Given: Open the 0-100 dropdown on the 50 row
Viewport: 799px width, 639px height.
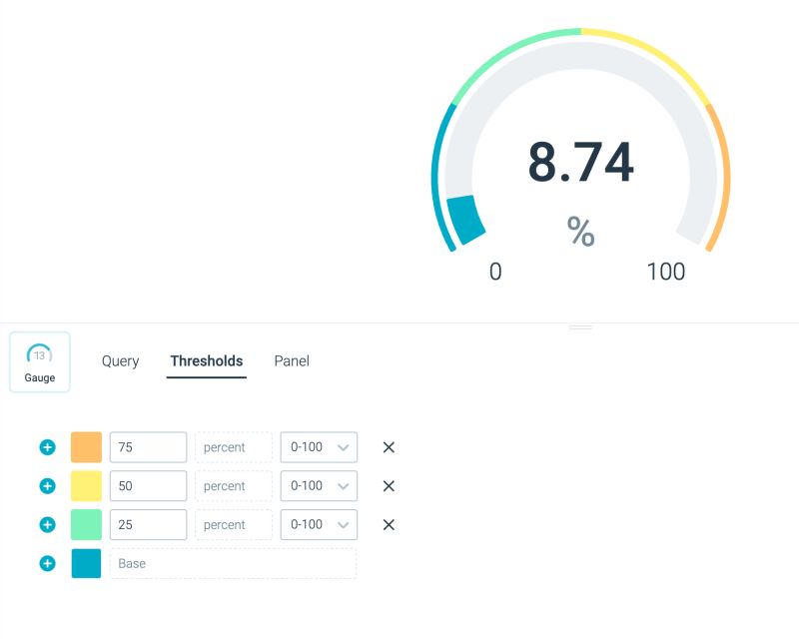Looking at the screenshot, I should point(319,485).
